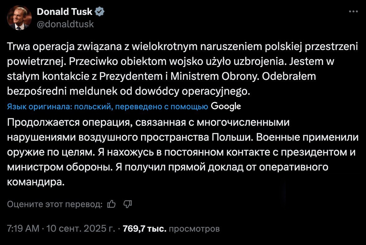This screenshot has width=366, height=245.
Task: Click the Russian line starting 'министром обороны'
Action: point(167,167)
